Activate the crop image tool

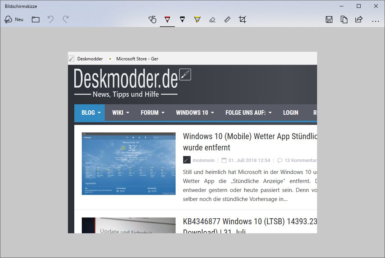tap(242, 19)
